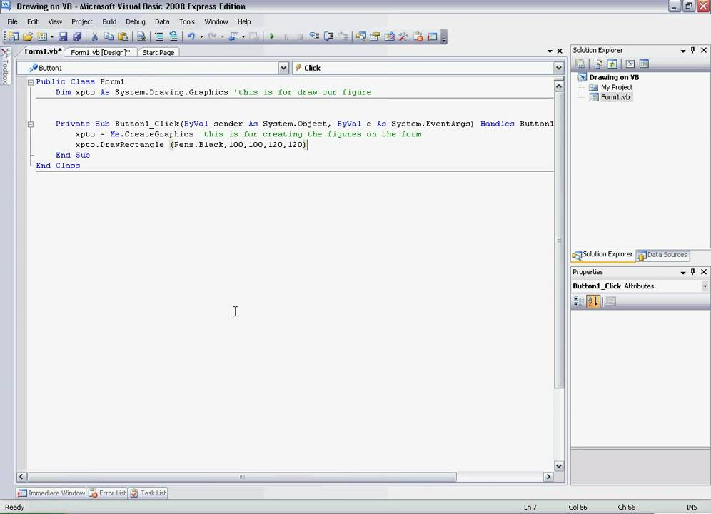The image size is (711, 514).
Task: Click the horizontal scrollbar of code editor
Action: point(243,477)
